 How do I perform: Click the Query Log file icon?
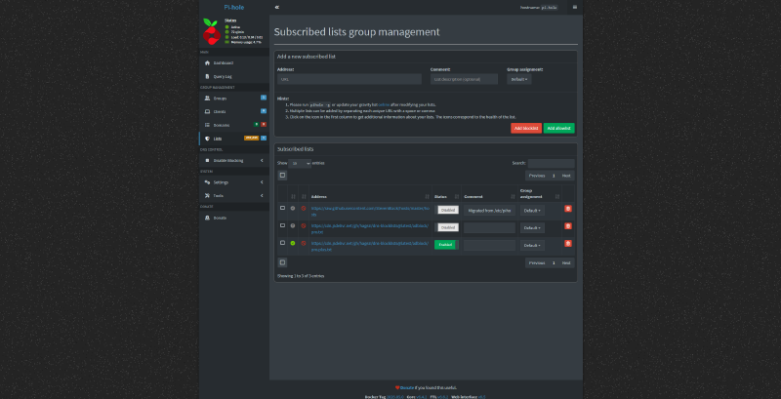(x=207, y=77)
